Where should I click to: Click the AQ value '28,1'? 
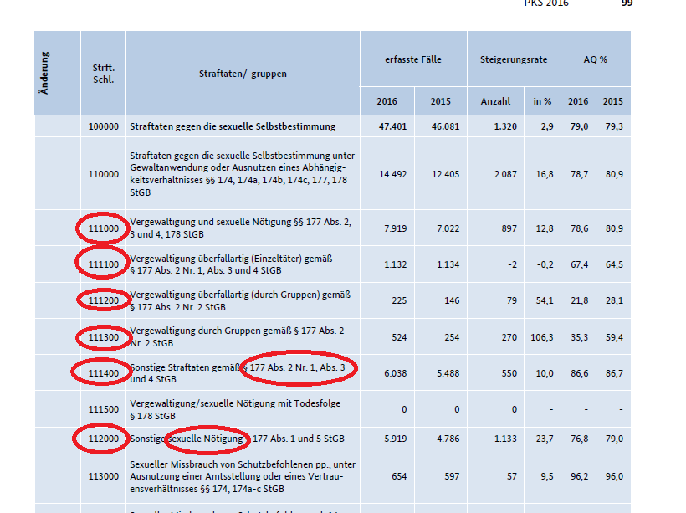614,300
